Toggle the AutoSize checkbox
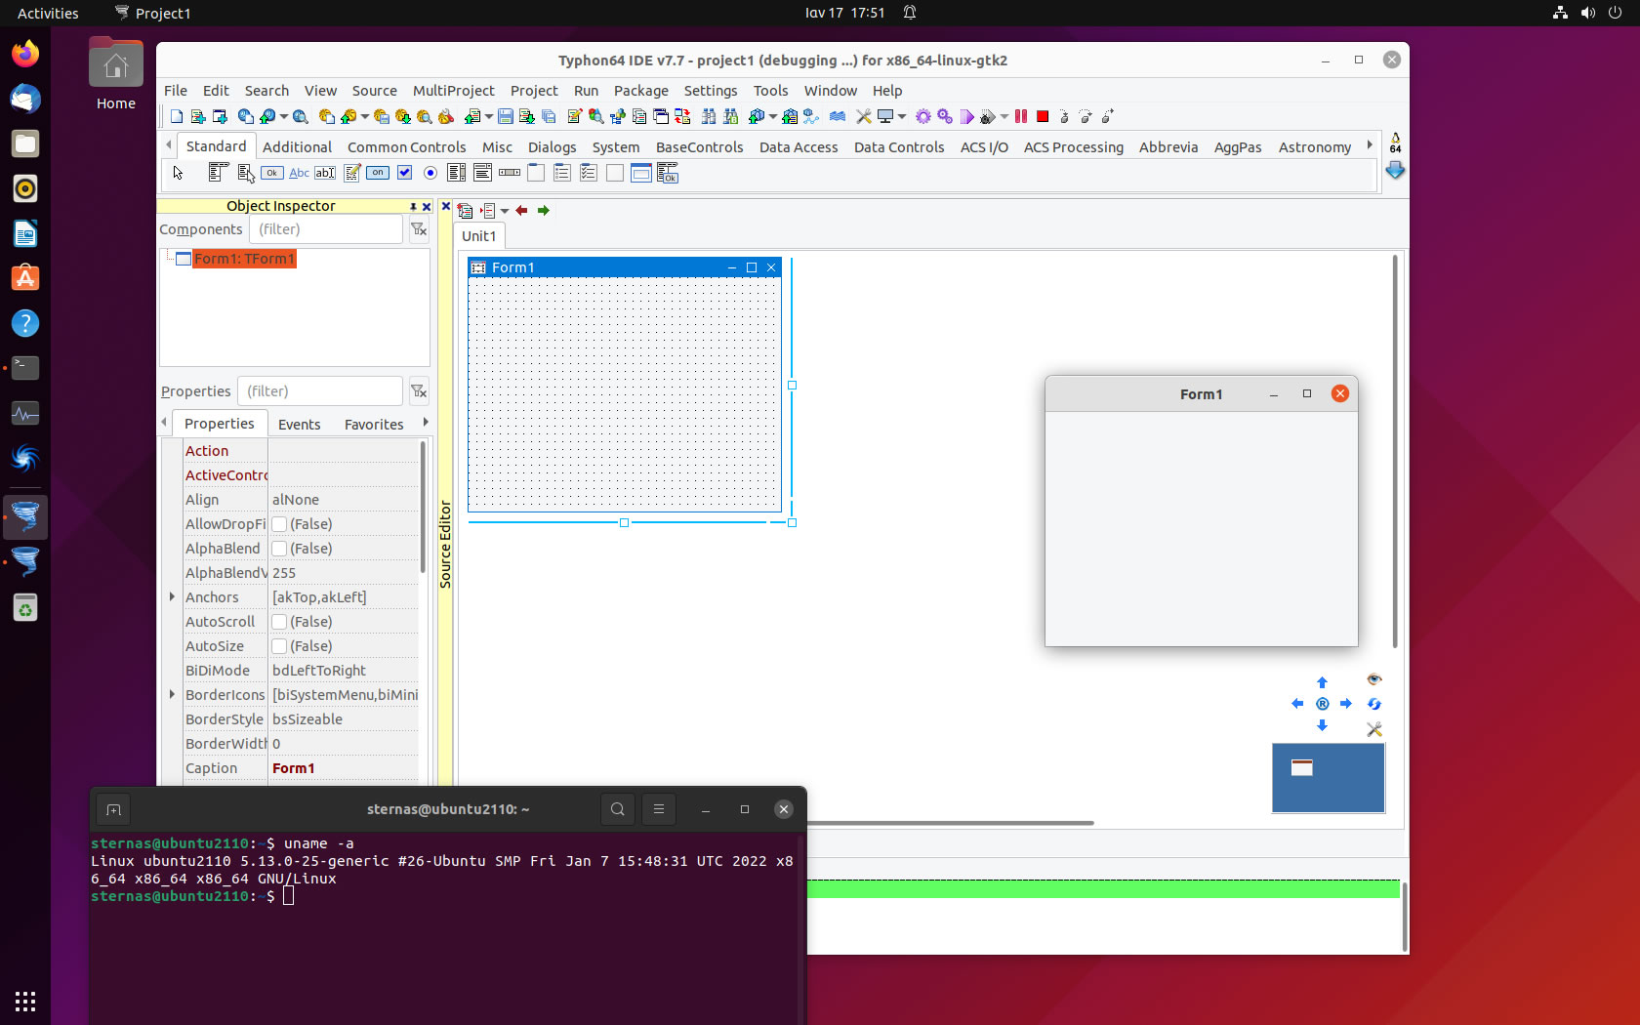The height and width of the screenshot is (1025, 1640). pos(279,646)
